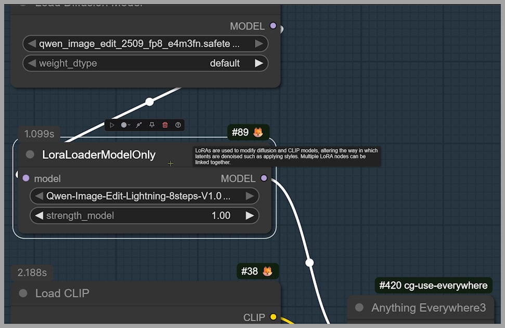Pin the LoraLoaderModelOnly node
The image size is (505, 328).
tap(152, 125)
